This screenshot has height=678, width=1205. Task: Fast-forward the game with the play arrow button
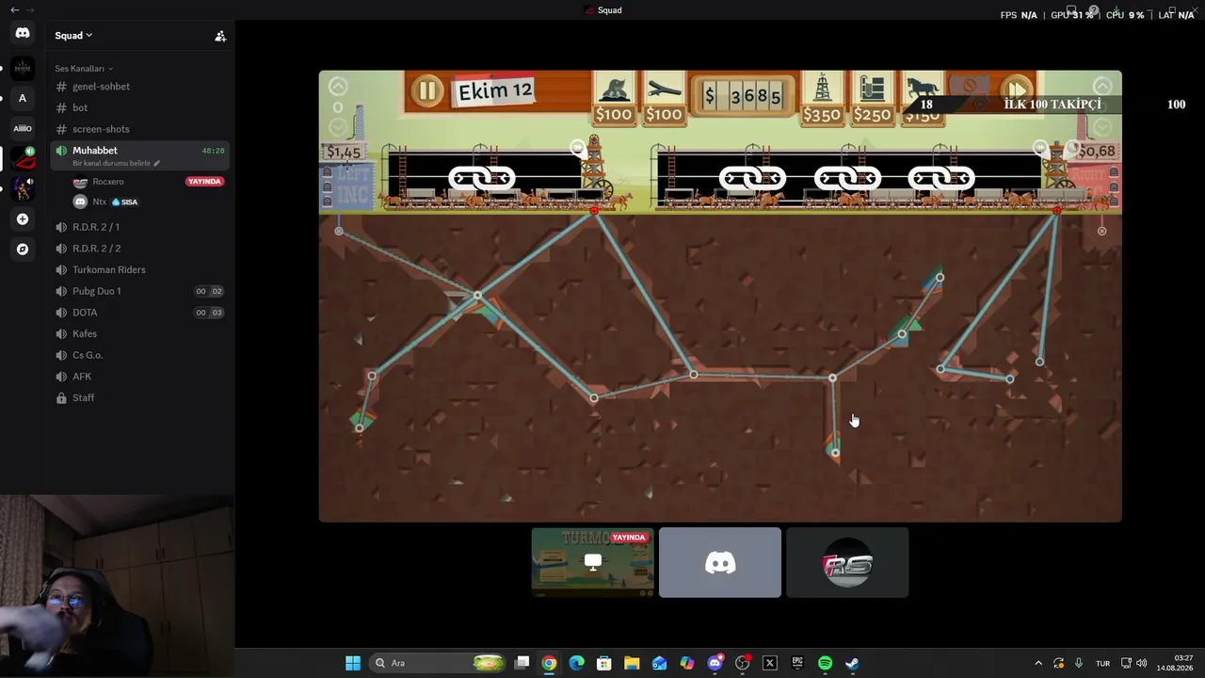[1016, 90]
